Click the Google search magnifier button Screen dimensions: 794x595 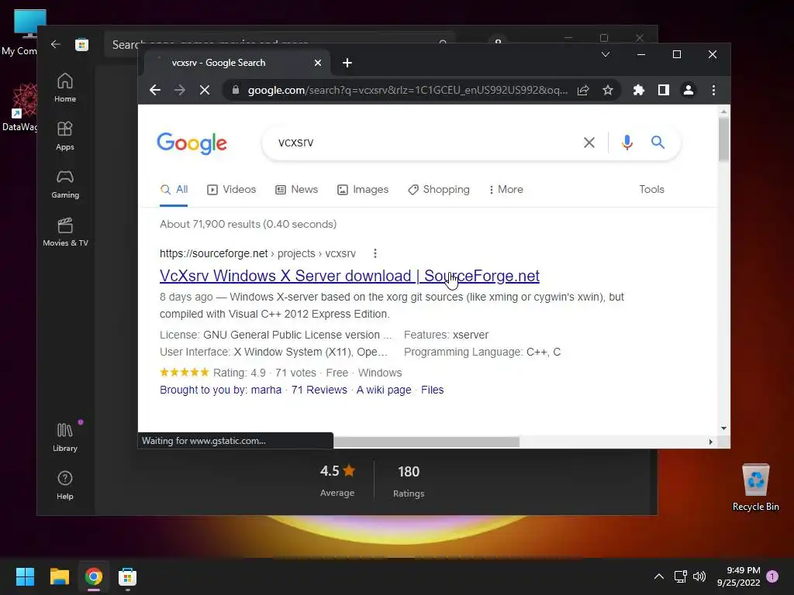coord(658,143)
